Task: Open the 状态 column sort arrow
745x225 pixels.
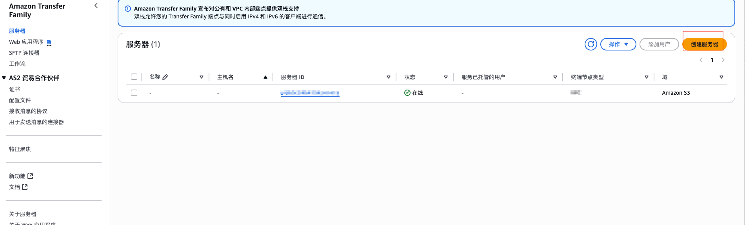Action: pyautogui.click(x=446, y=77)
